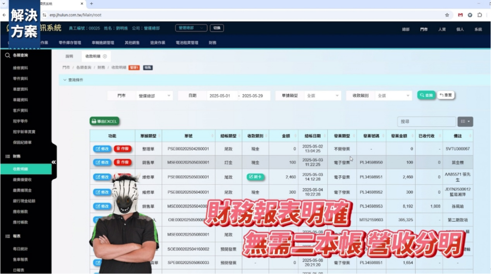491x274 pixels.
Task: Click the 刷卡 badge in 收款類別 column
Action: click(256, 177)
